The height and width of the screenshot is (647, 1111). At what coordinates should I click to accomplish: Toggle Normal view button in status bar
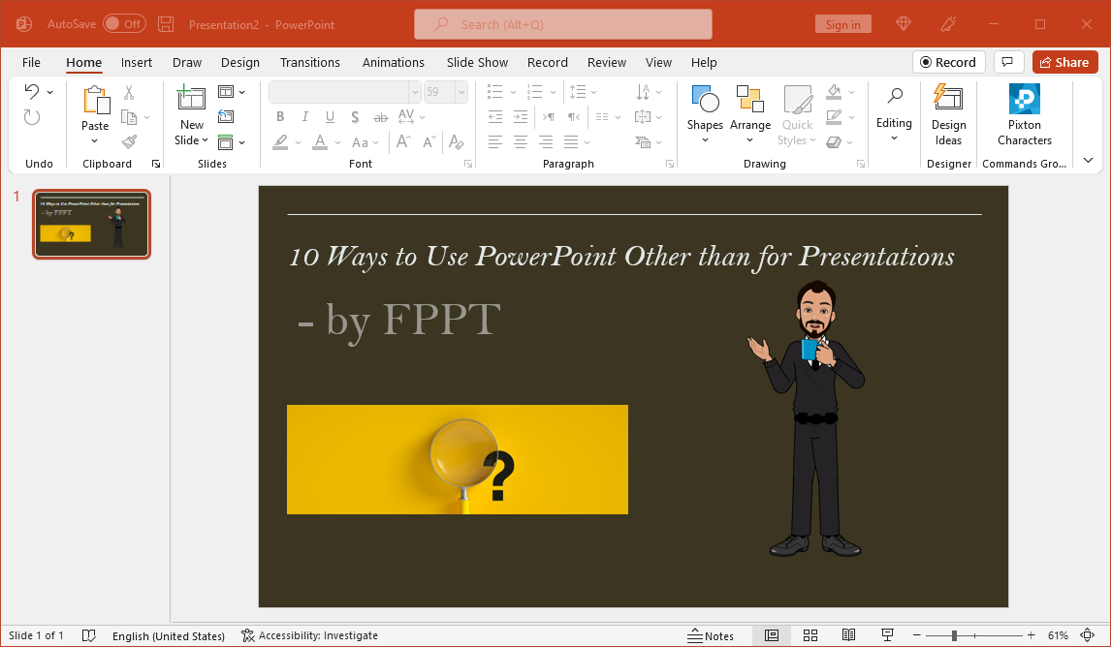[772, 635]
